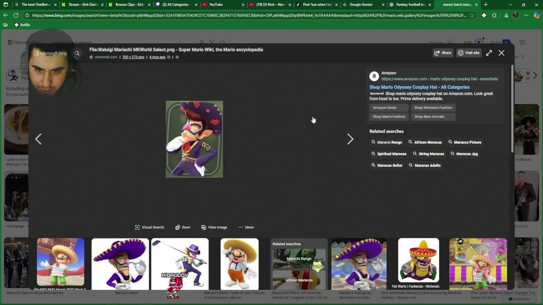Image resolution: width=543 pixels, height=305 pixels.
Task: Switch to Google Gemini tab
Action: [x=363, y=5]
